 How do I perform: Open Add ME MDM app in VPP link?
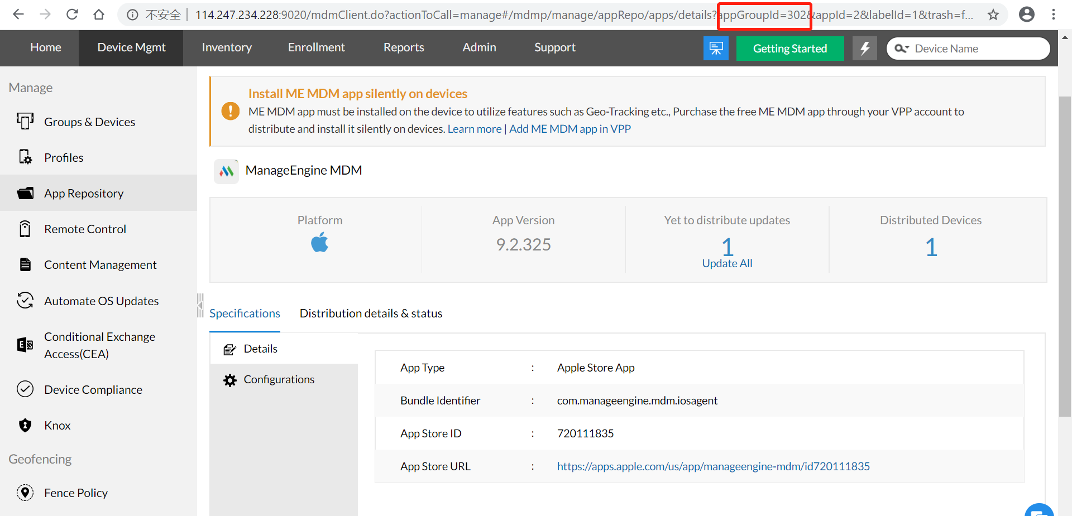pos(570,129)
